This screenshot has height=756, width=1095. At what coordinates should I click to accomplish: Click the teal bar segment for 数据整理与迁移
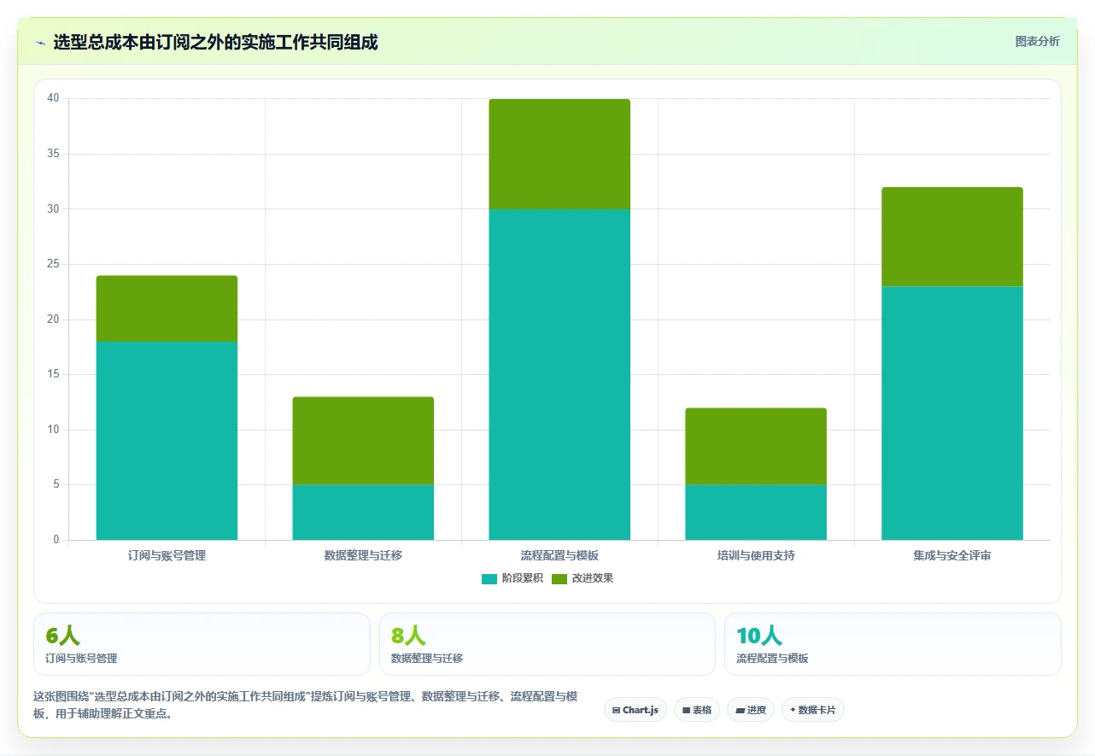pyautogui.click(x=363, y=513)
